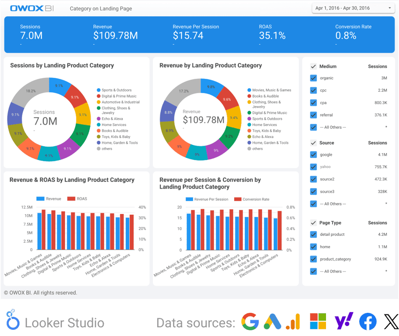Click the OWOX BI copyright footer text
The height and width of the screenshot is (336, 399).
point(41,293)
